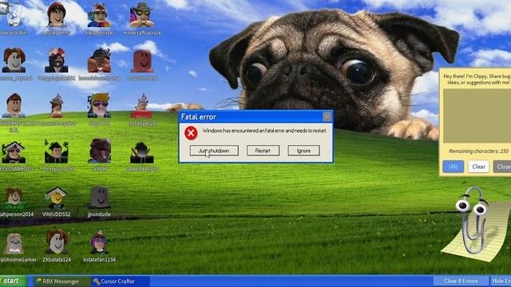Close the Fatal error dialog with X
Image resolution: width=511 pixels, height=287 pixels.
327,116
